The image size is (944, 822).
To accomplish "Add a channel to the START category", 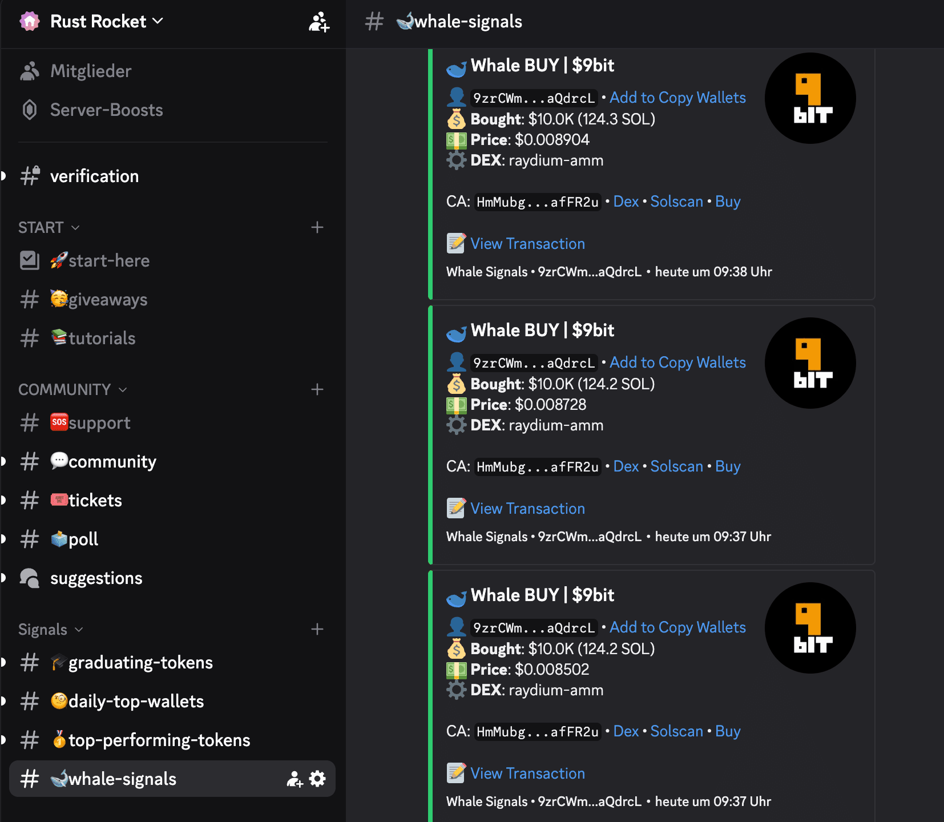I will point(317,227).
